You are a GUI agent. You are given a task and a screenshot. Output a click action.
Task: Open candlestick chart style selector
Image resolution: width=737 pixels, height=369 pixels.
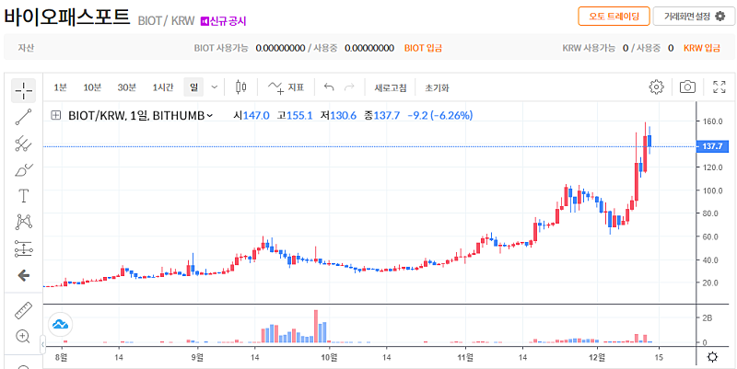241,87
